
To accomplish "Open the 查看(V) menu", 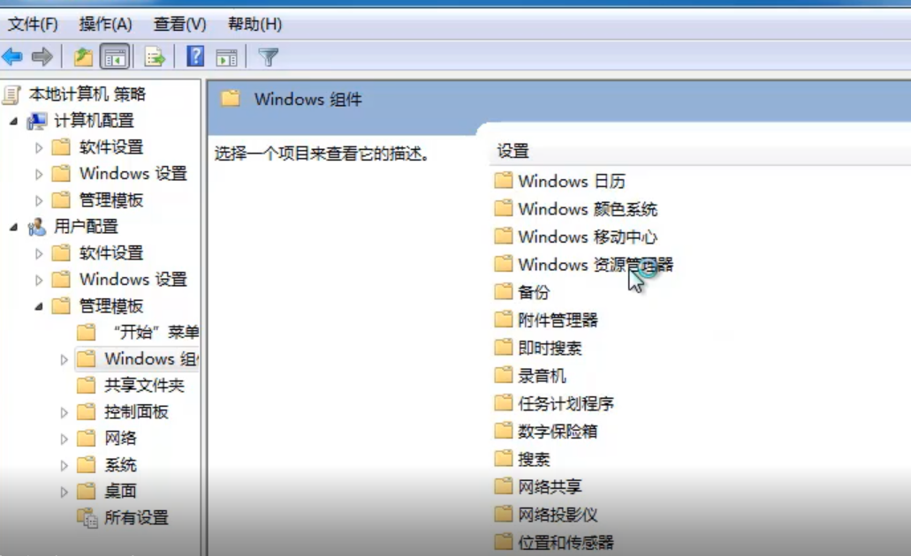I will click(179, 25).
